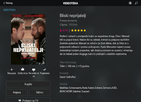Add movie to Moj popis with plus icon

12,70
